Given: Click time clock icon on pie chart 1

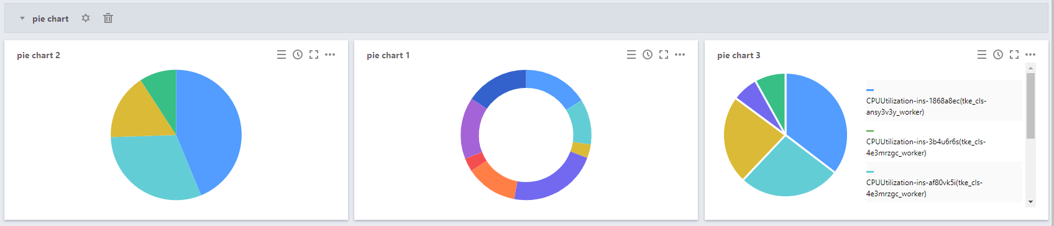Looking at the screenshot, I should (648, 55).
